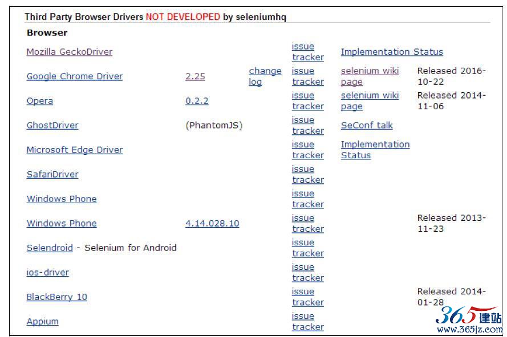Select the 'Released 2014-01-28' text
507x337 pixels.
(452, 297)
